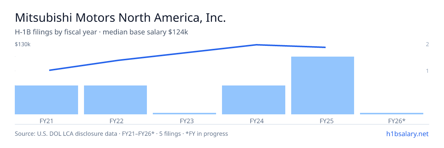Select the small FY23 bar
The width and height of the screenshot is (444, 148).
[x=185, y=114]
